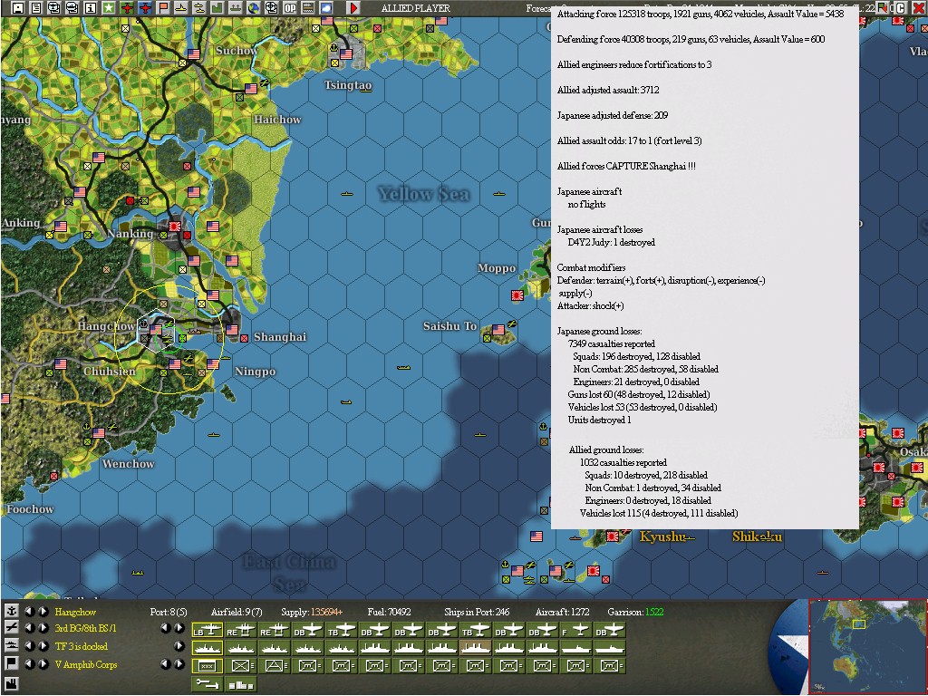
Task: Click previous arrow left of 3rd BG/8th BS
Action: tap(30, 628)
